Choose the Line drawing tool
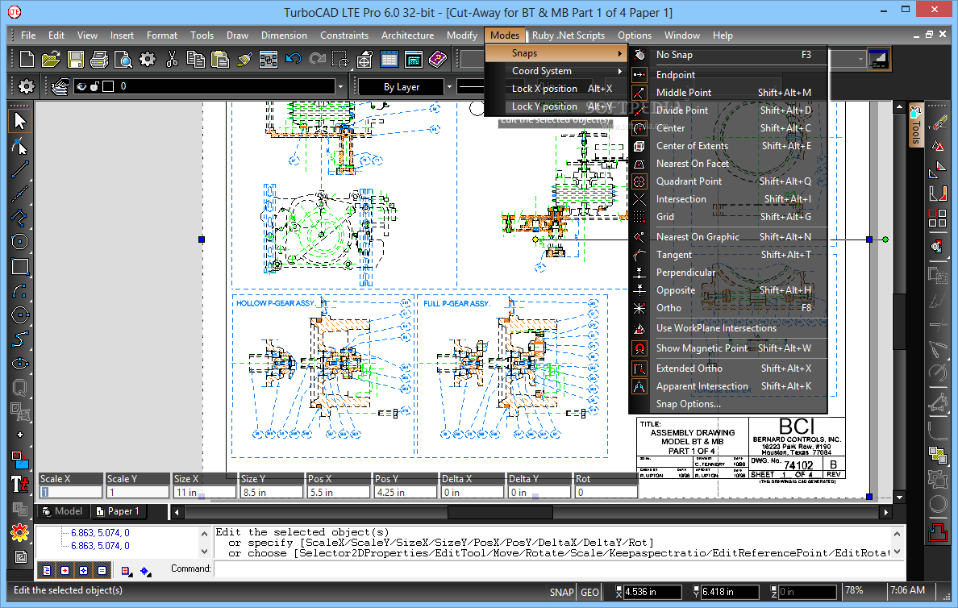958x608 pixels. [x=19, y=170]
